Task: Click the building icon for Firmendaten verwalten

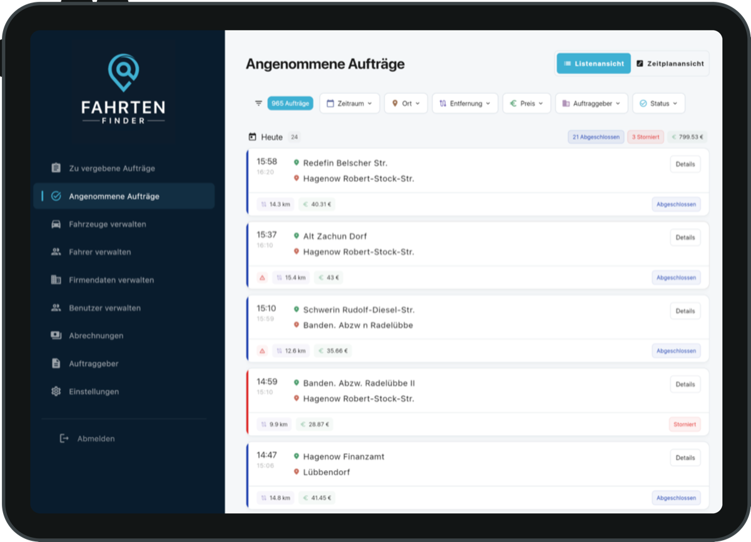Action: 56,280
